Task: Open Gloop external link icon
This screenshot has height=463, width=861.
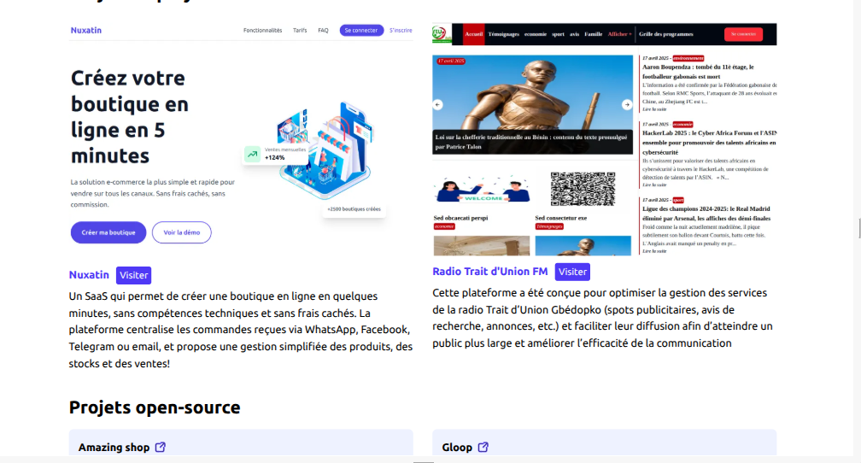Action: point(483,447)
